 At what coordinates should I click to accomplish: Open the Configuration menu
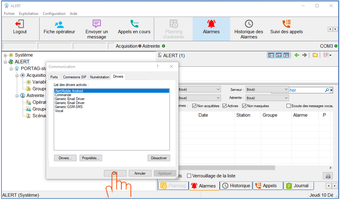pos(54,13)
